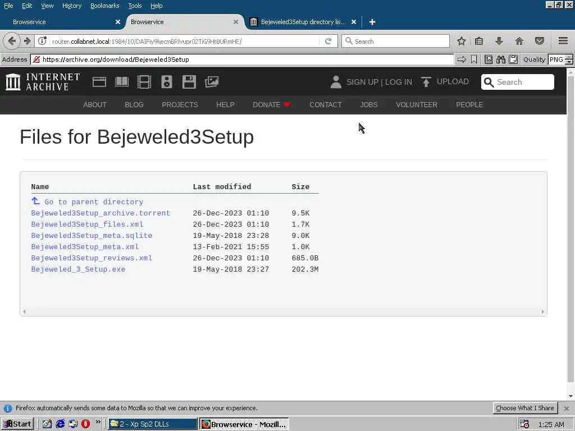The image size is (575, 431).
Task: Open the VOLUNTEER nav link
Action: [417, 105]
